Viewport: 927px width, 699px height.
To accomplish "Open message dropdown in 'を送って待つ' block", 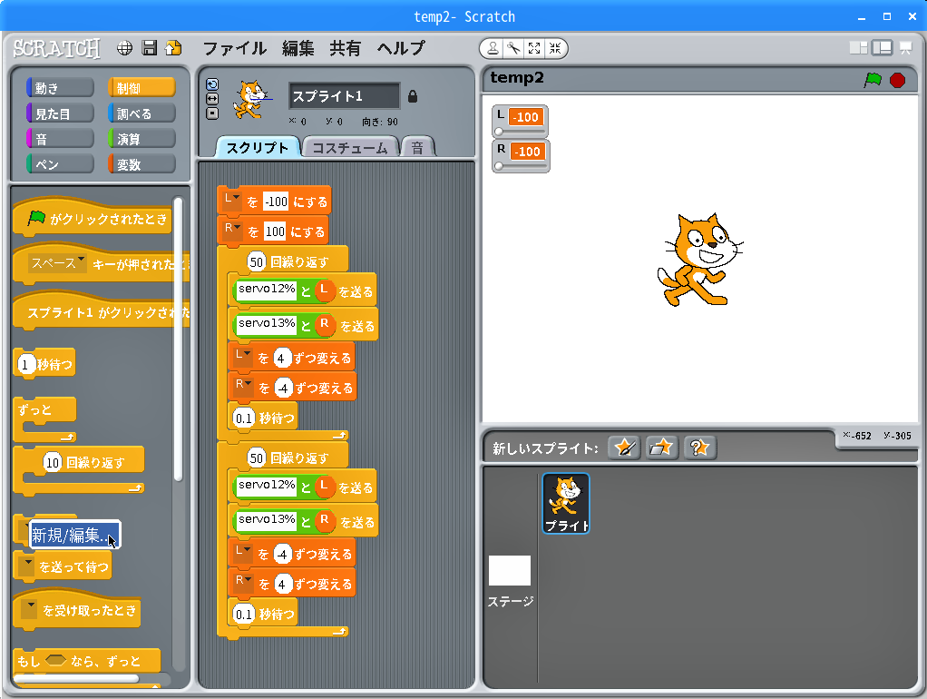I will pos(26,566).
